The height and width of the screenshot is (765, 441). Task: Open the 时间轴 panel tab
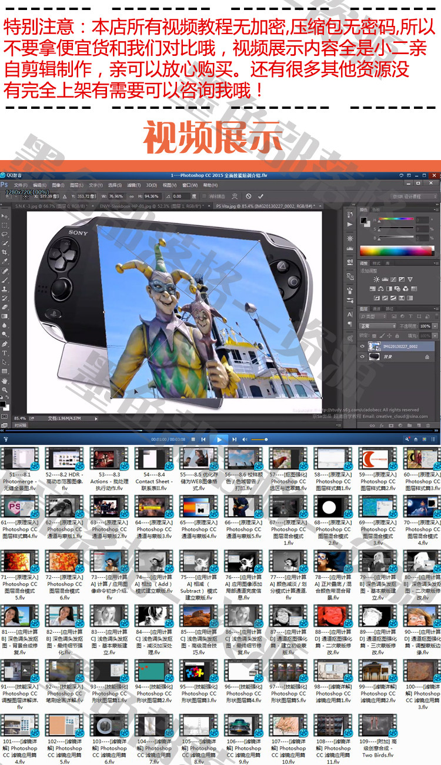point(21,424)
